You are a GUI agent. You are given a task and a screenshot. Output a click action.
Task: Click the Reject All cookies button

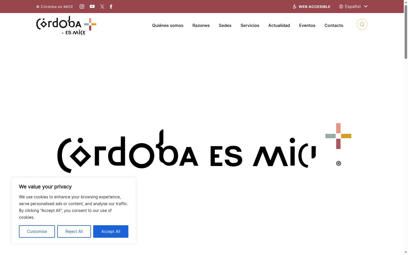tap(74, 231)
